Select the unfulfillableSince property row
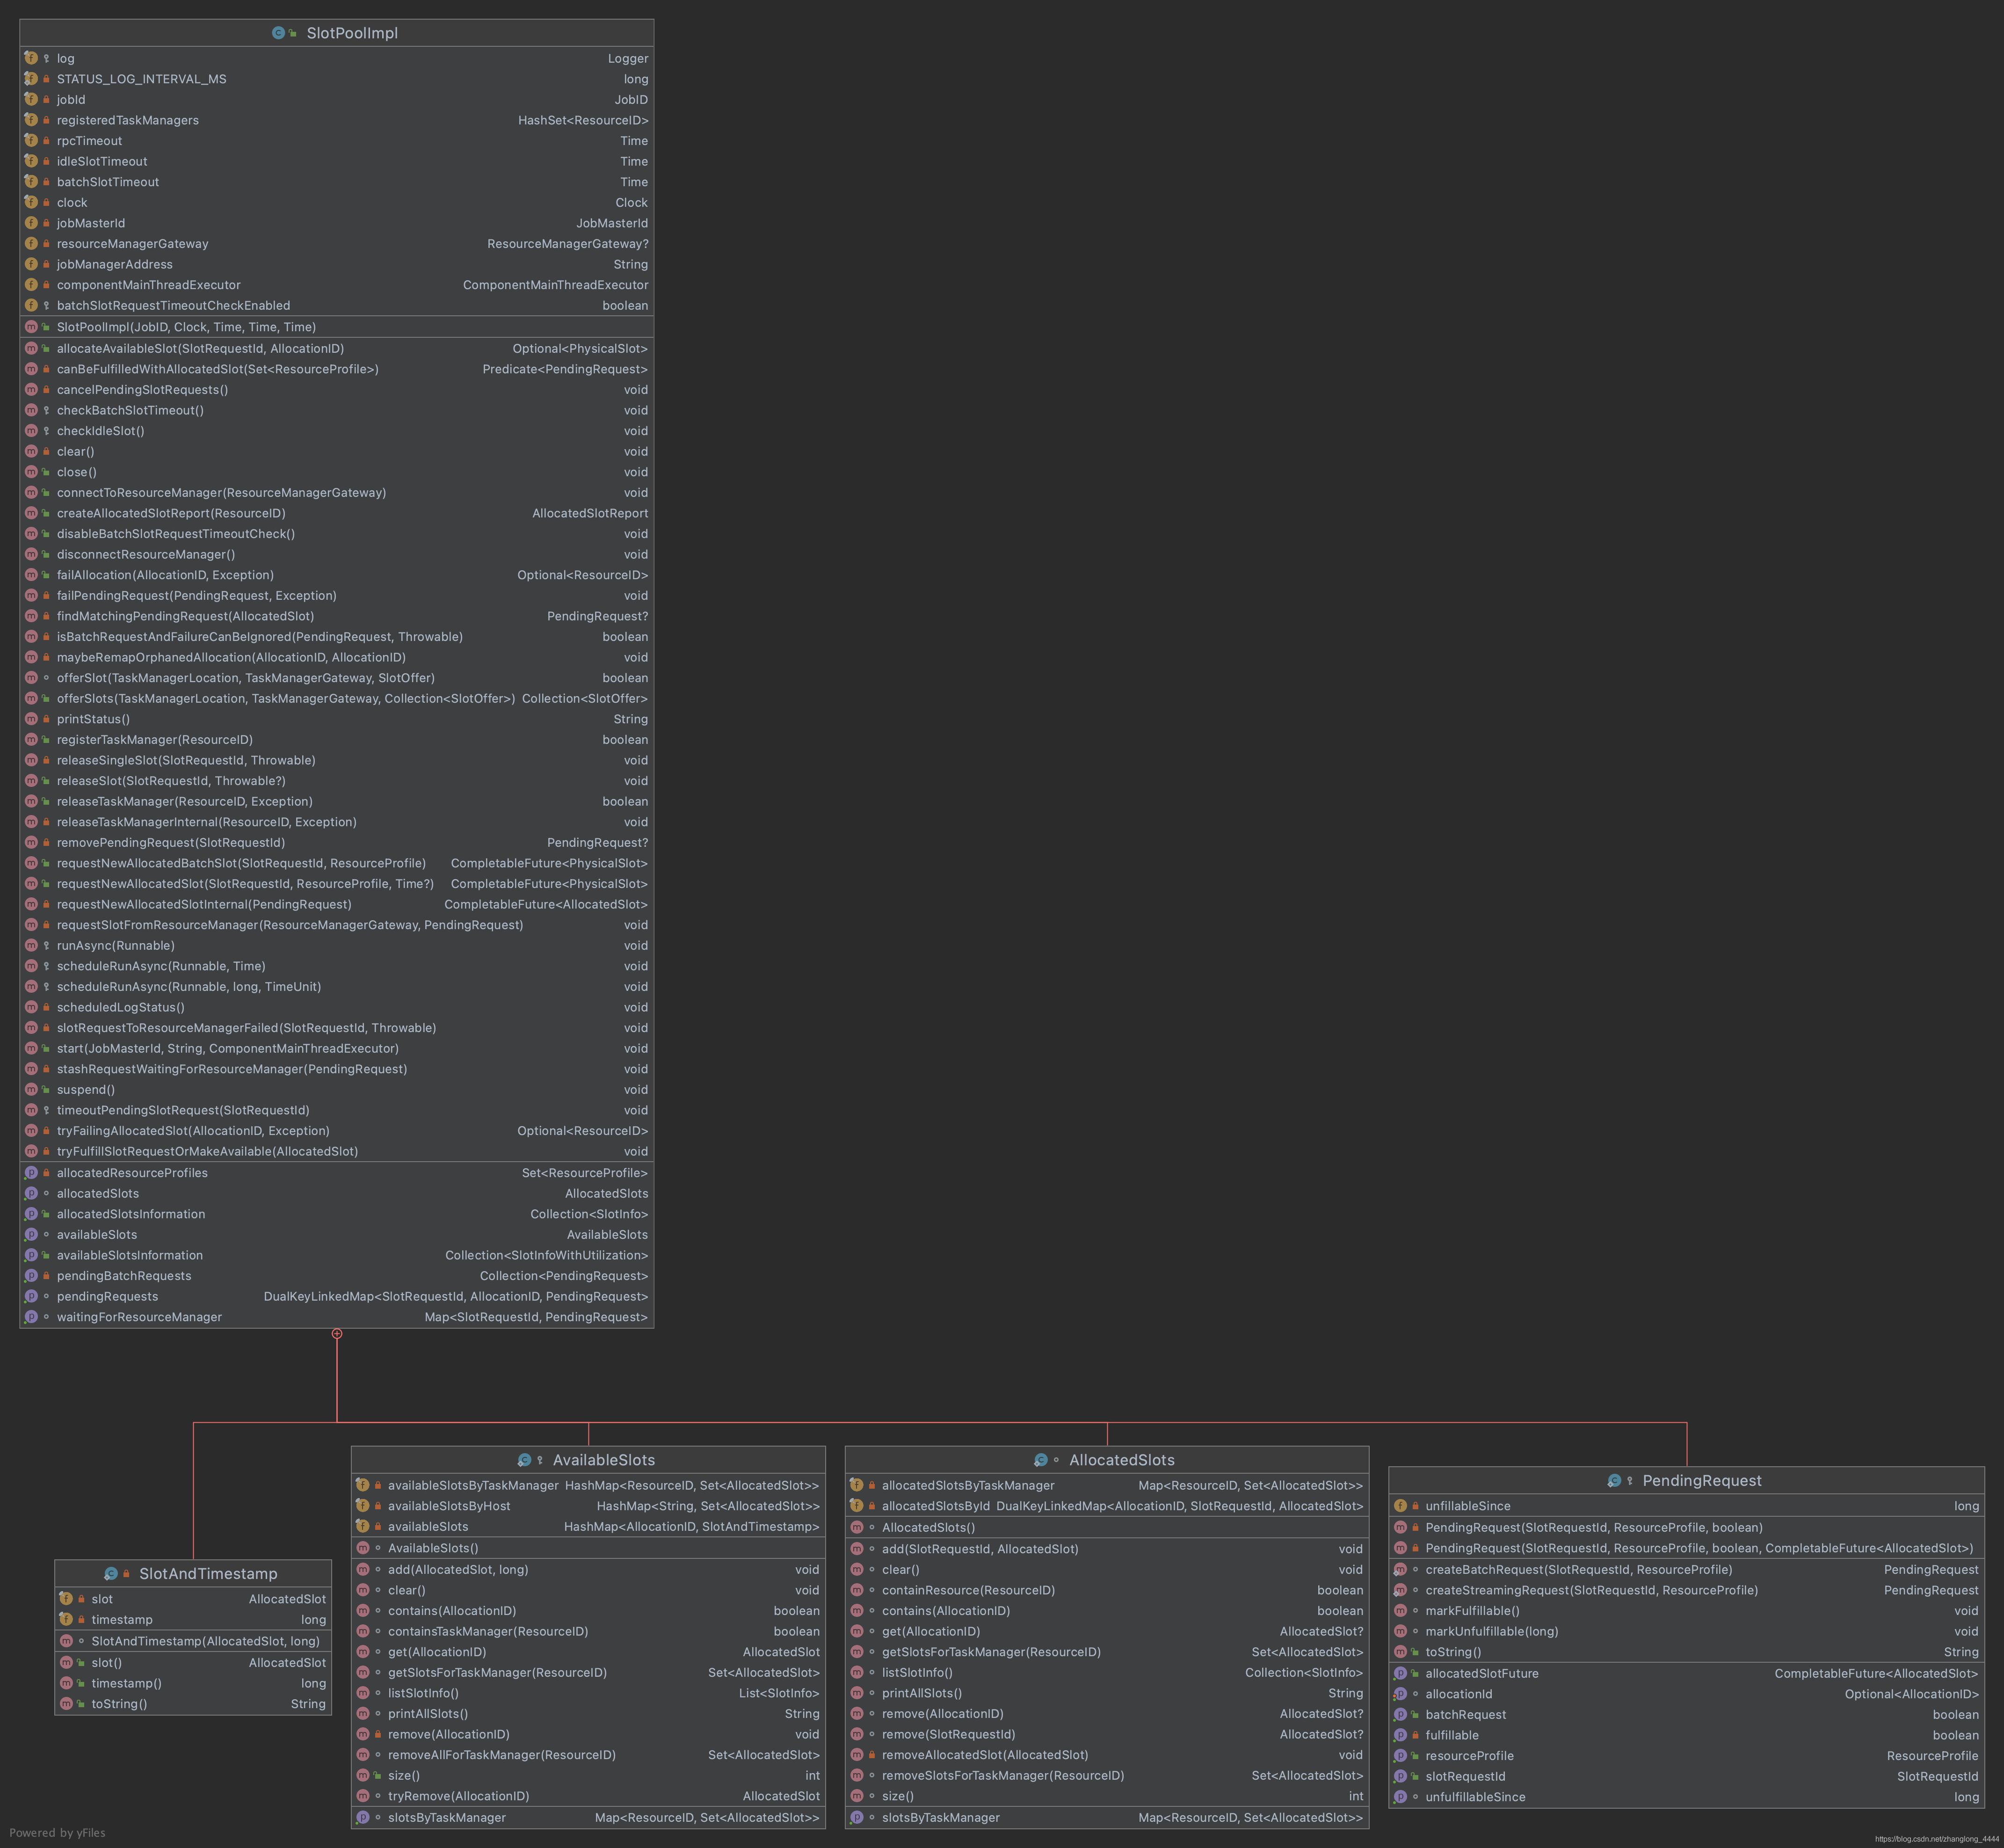This screenshot has height=1848, width=2004. [1686, 1797]
